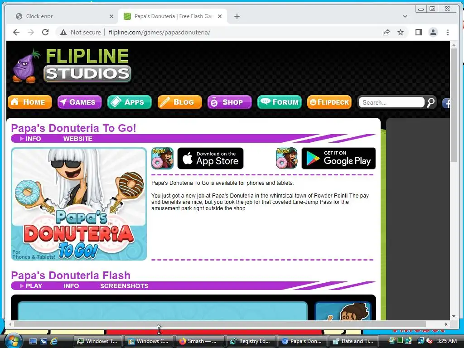Select INFO under Papa's Donuteria Flash
The image size is (464, 348).
tap(71, 286)
